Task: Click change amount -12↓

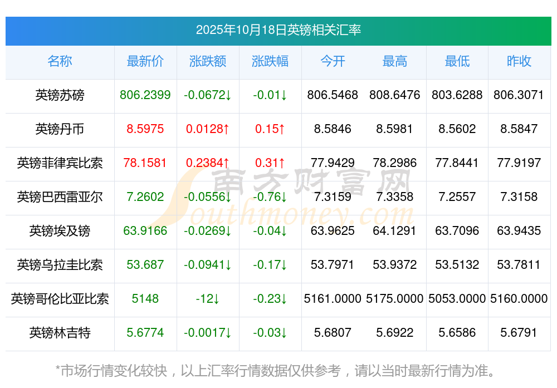Action: (x=208, y=298)
